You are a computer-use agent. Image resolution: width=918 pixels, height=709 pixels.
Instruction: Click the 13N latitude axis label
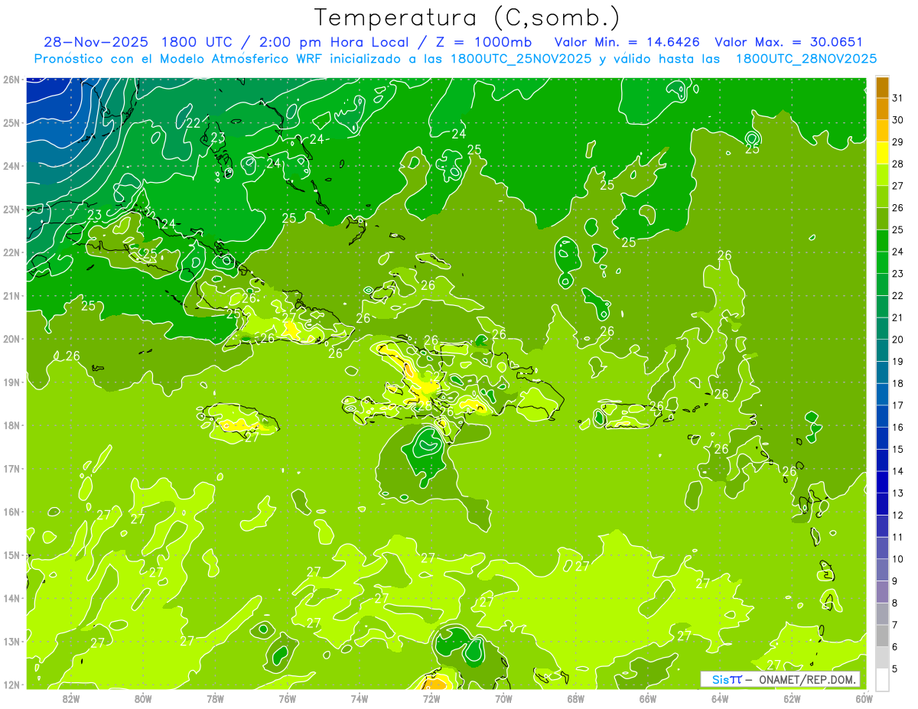click(x=11, y=641)
